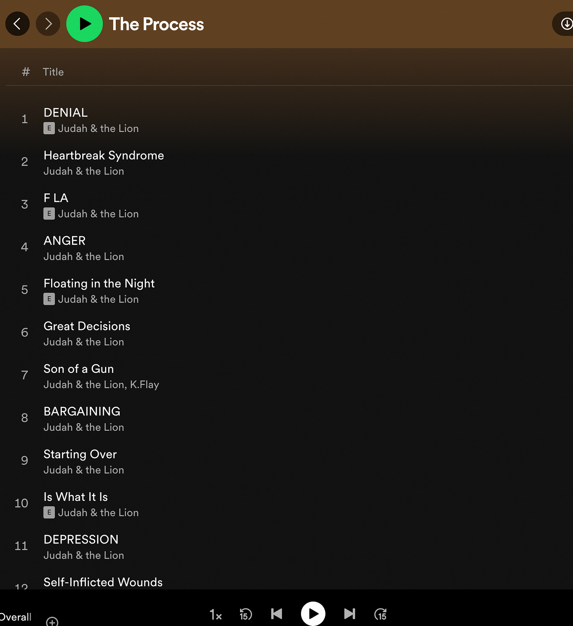Click the explicit E badge on F LA

point(49,214)
